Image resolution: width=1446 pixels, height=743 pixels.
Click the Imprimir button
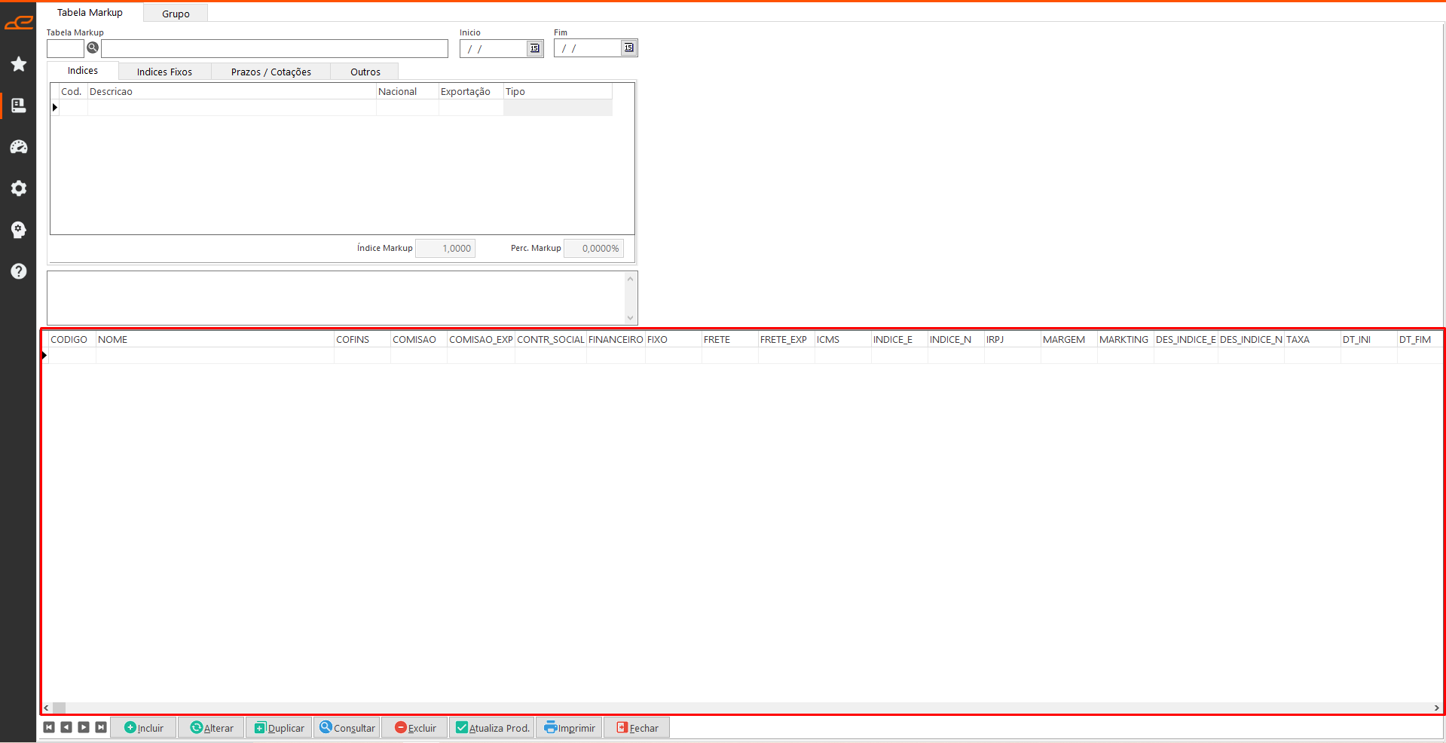569,728
